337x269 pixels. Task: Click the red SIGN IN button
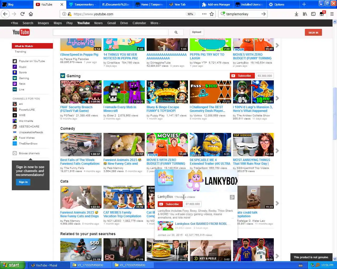[313, 32]
